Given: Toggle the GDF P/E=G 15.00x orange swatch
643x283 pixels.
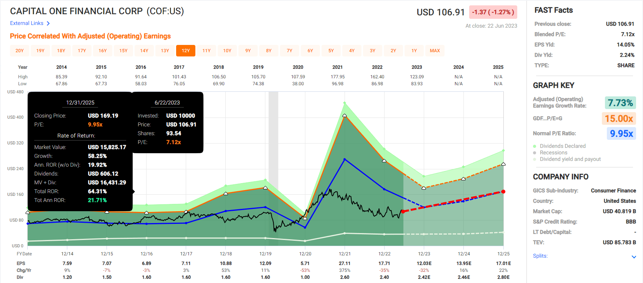Looking at the screenshot, I should pyautogui.click(x=619, y=119).
